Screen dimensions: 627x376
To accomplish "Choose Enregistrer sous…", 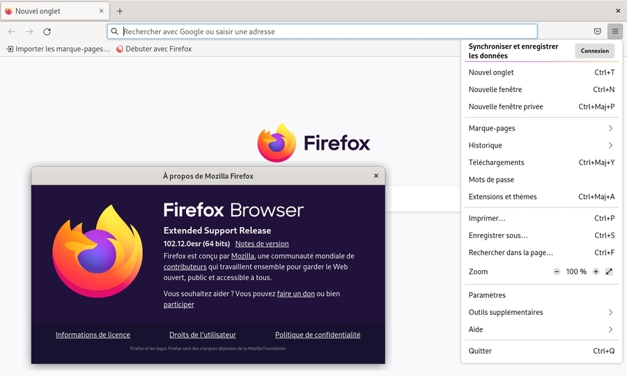I will coord(541,235).
